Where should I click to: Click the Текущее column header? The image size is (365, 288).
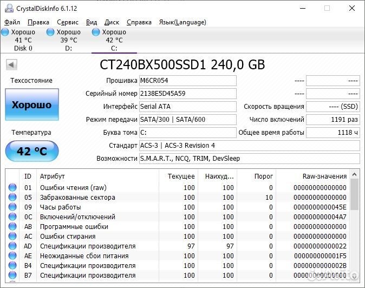pos(179,176)
